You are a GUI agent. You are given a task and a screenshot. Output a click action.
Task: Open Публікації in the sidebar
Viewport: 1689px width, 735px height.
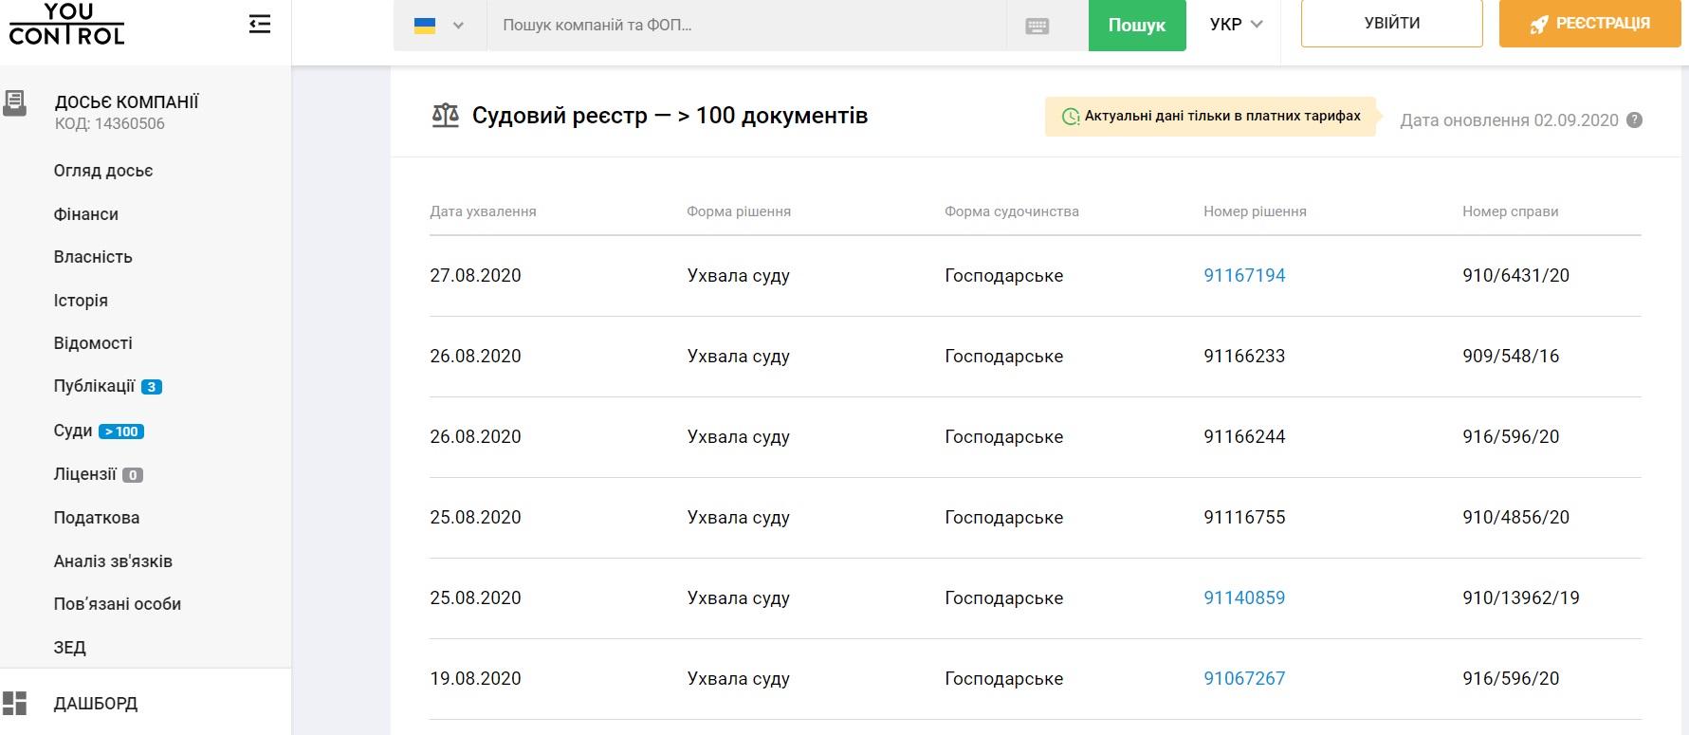(94, 386)
